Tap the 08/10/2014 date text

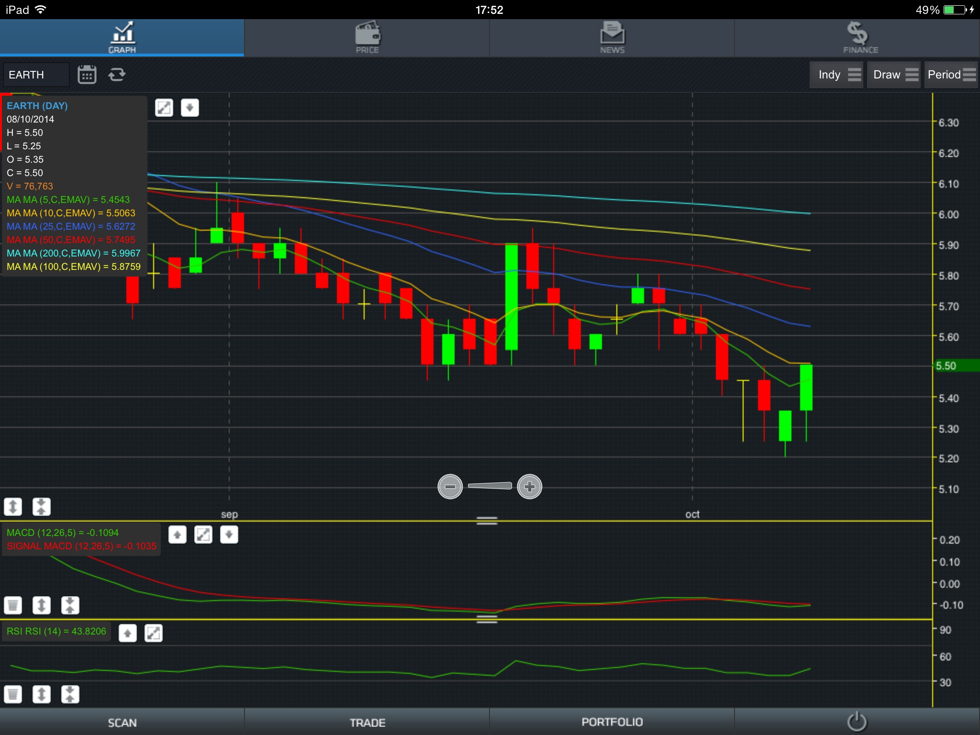[x=30, y=119]
